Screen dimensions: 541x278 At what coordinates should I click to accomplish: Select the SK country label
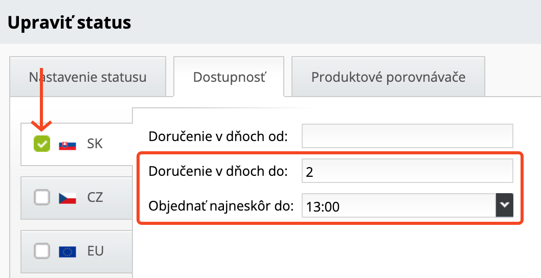click(x=95, y=144)
